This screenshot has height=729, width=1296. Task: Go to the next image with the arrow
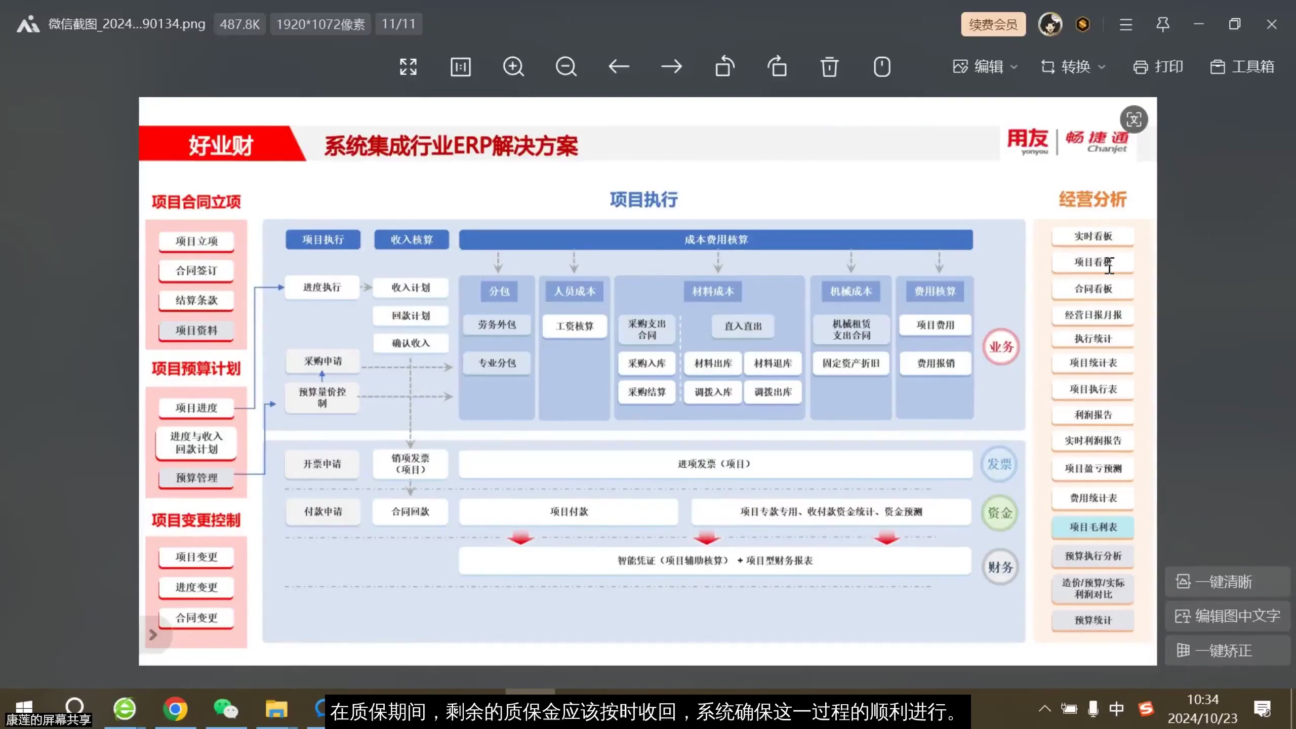tap(672, 66)
